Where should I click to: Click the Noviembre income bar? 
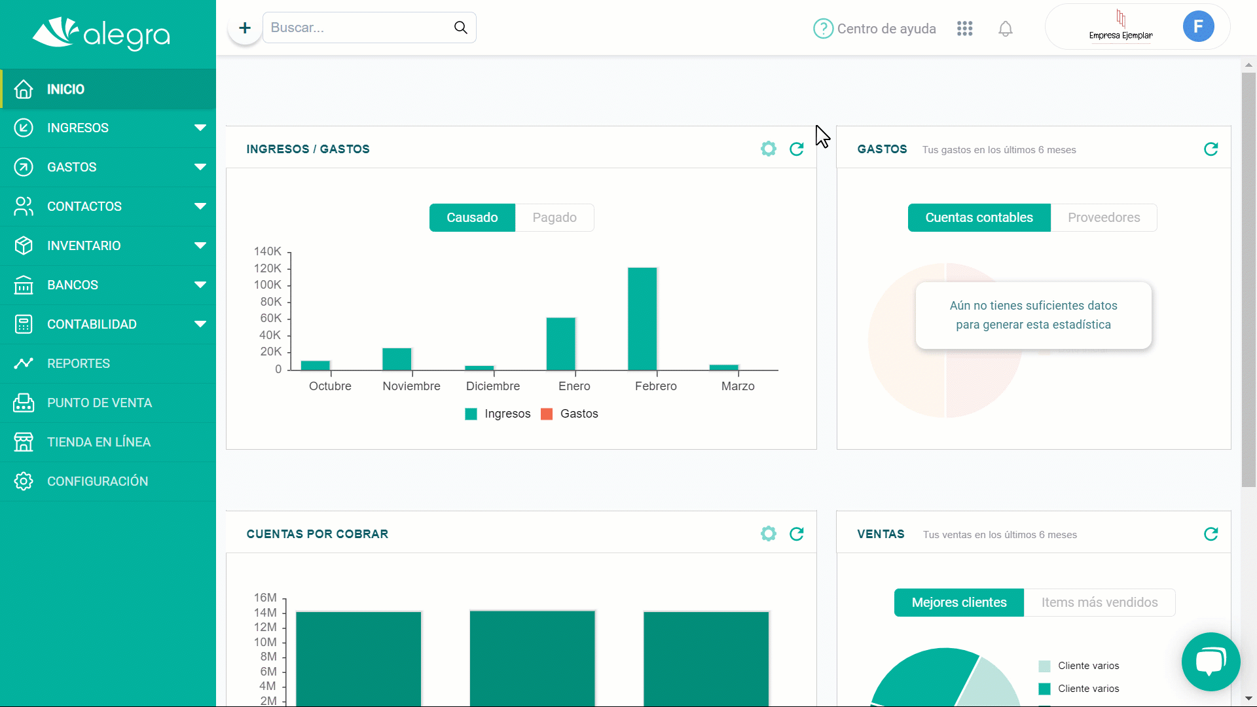tap(397, 359)
